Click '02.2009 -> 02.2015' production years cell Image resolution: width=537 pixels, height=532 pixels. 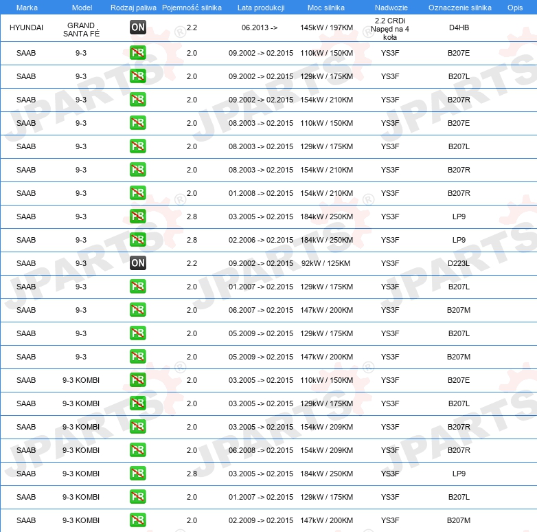pyautogui.click(x=261, y=520)
